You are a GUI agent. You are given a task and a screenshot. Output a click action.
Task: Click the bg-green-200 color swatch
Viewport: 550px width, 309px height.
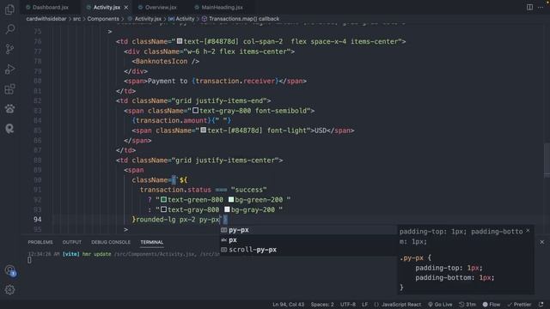point(231,199)
